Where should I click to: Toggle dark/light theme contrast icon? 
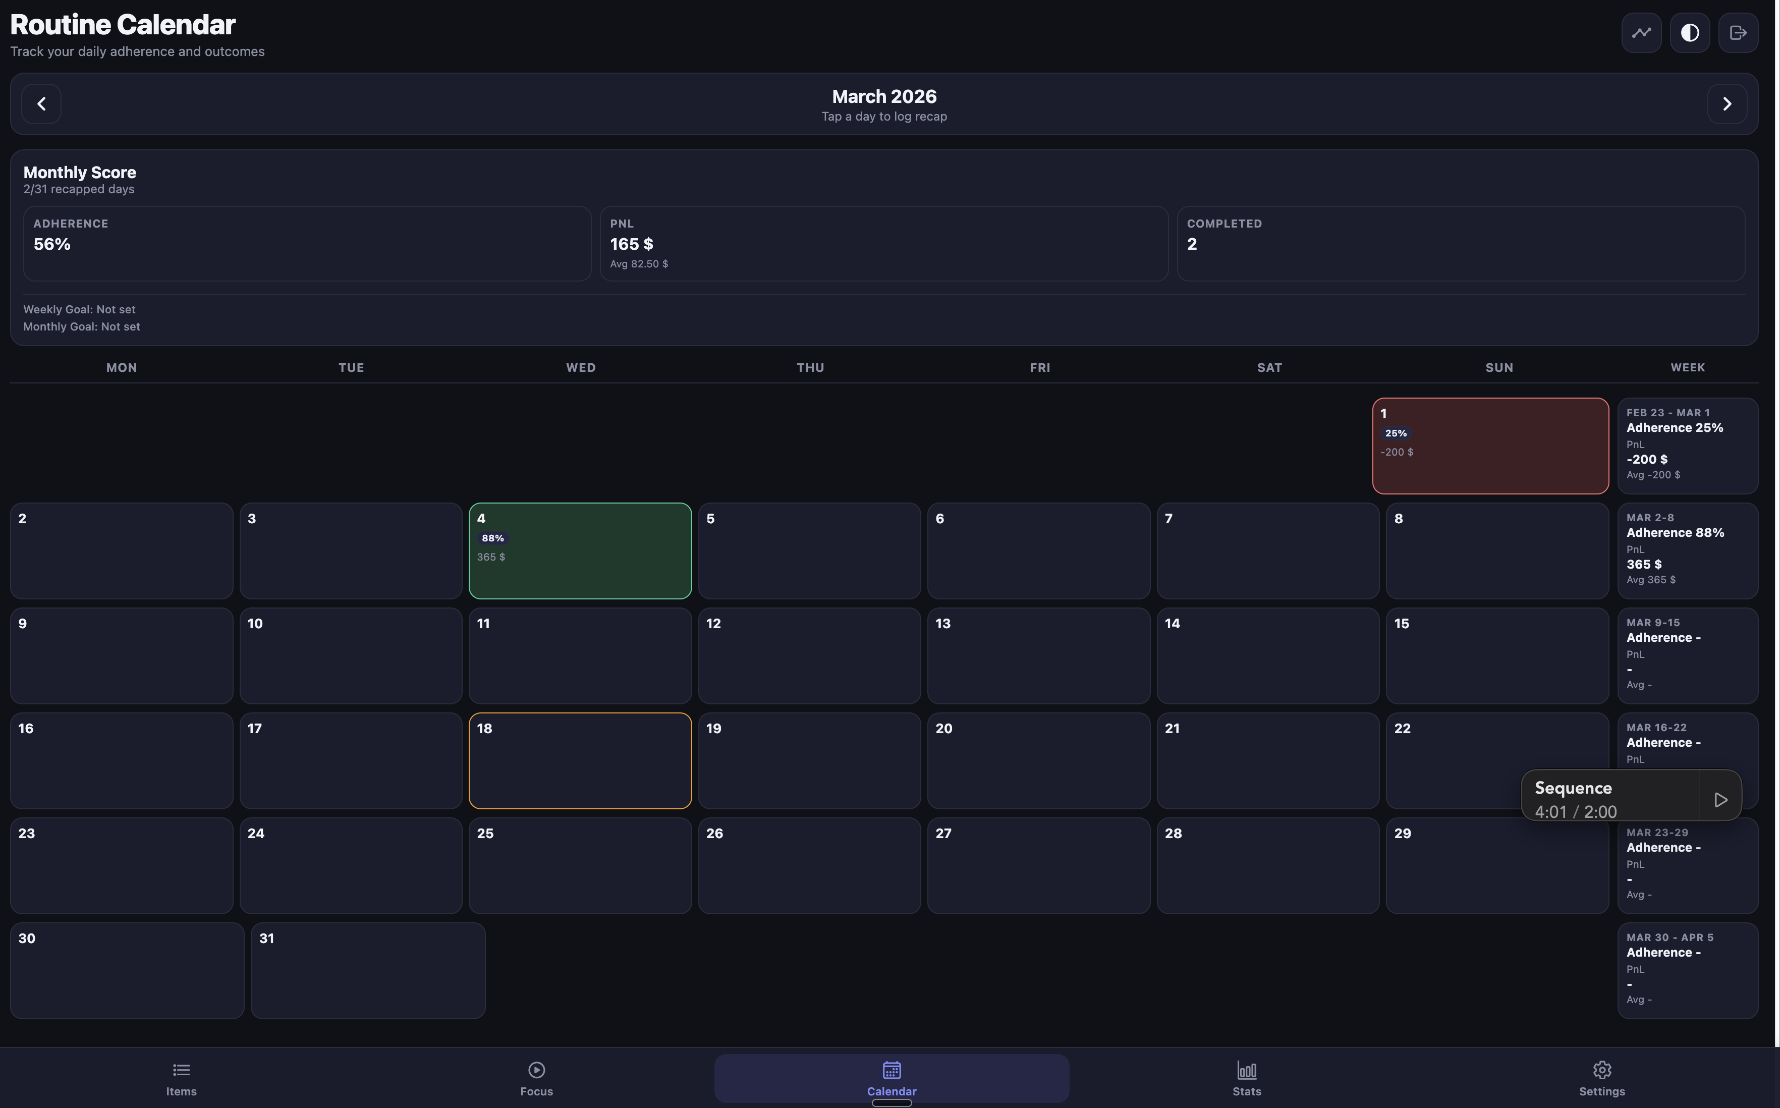point(1689,33)
